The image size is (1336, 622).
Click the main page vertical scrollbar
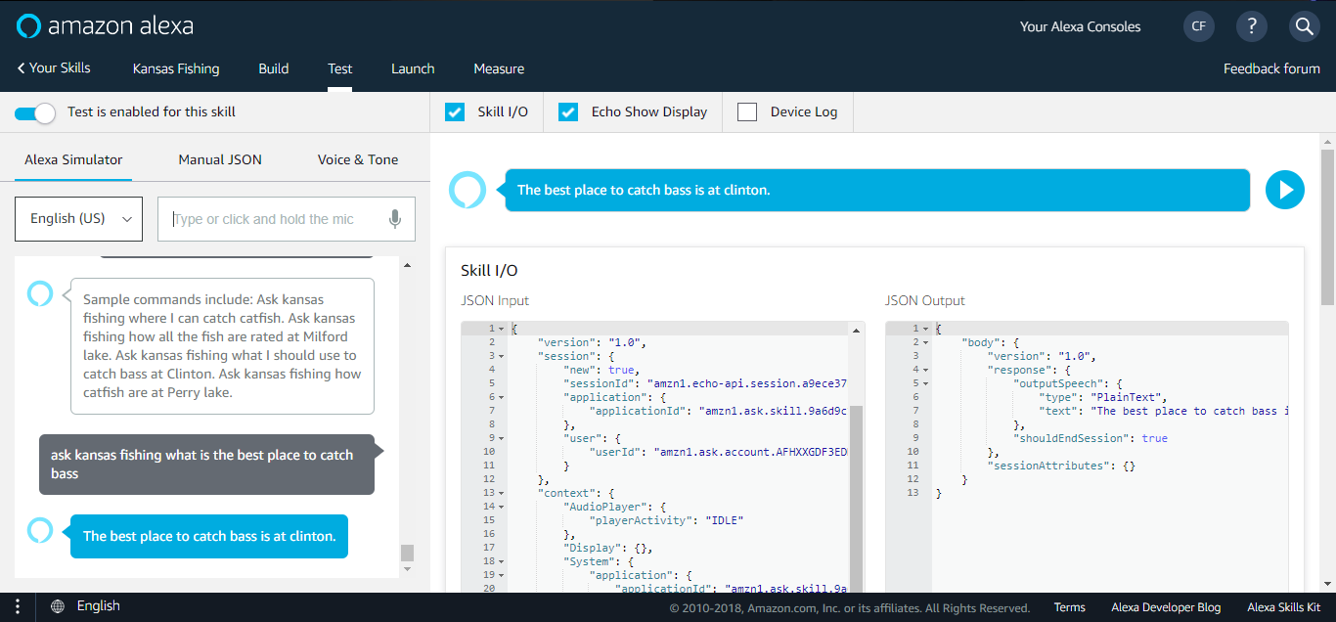click(x=1327, y=225)
